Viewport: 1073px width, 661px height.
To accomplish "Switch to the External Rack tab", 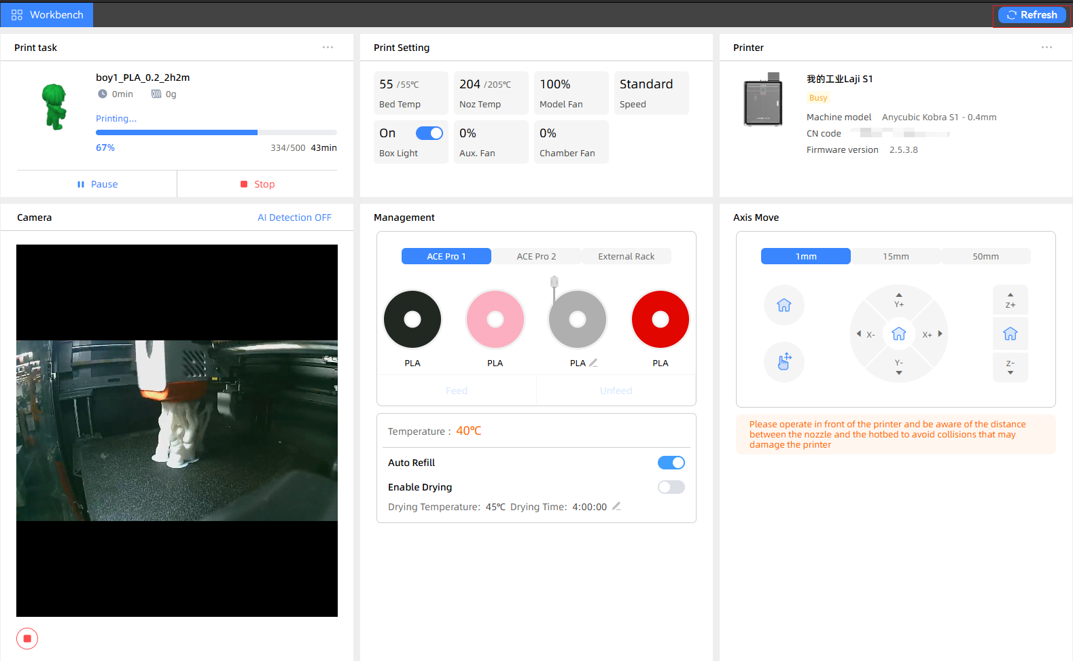I will [626, 256].
